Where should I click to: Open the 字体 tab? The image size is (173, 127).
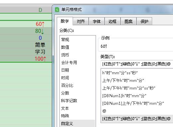[x=97, y=21]
